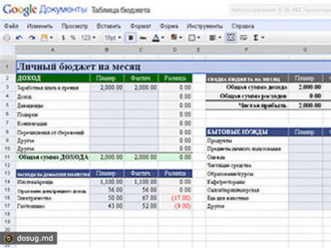Viewport: 331px width, 248px height.
Task: Open the 10pt font size dropdown
Action: 113,38
